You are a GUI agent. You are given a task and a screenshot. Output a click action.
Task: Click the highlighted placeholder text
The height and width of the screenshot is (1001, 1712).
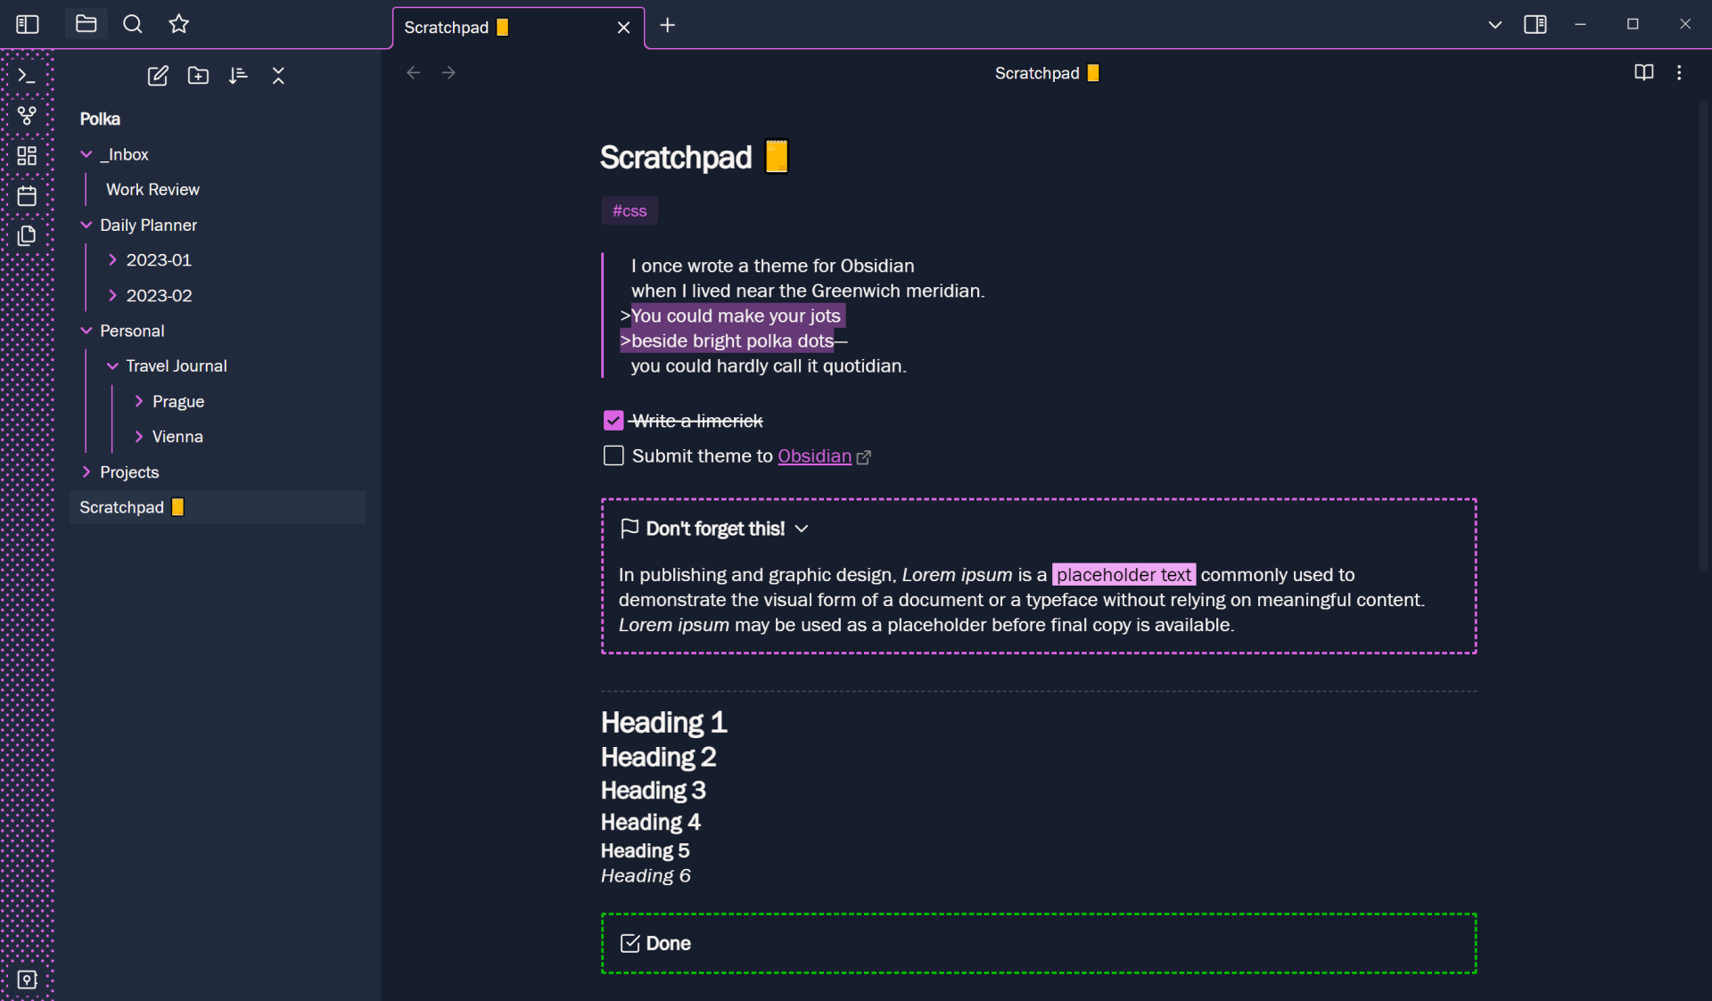[1123, 575]
